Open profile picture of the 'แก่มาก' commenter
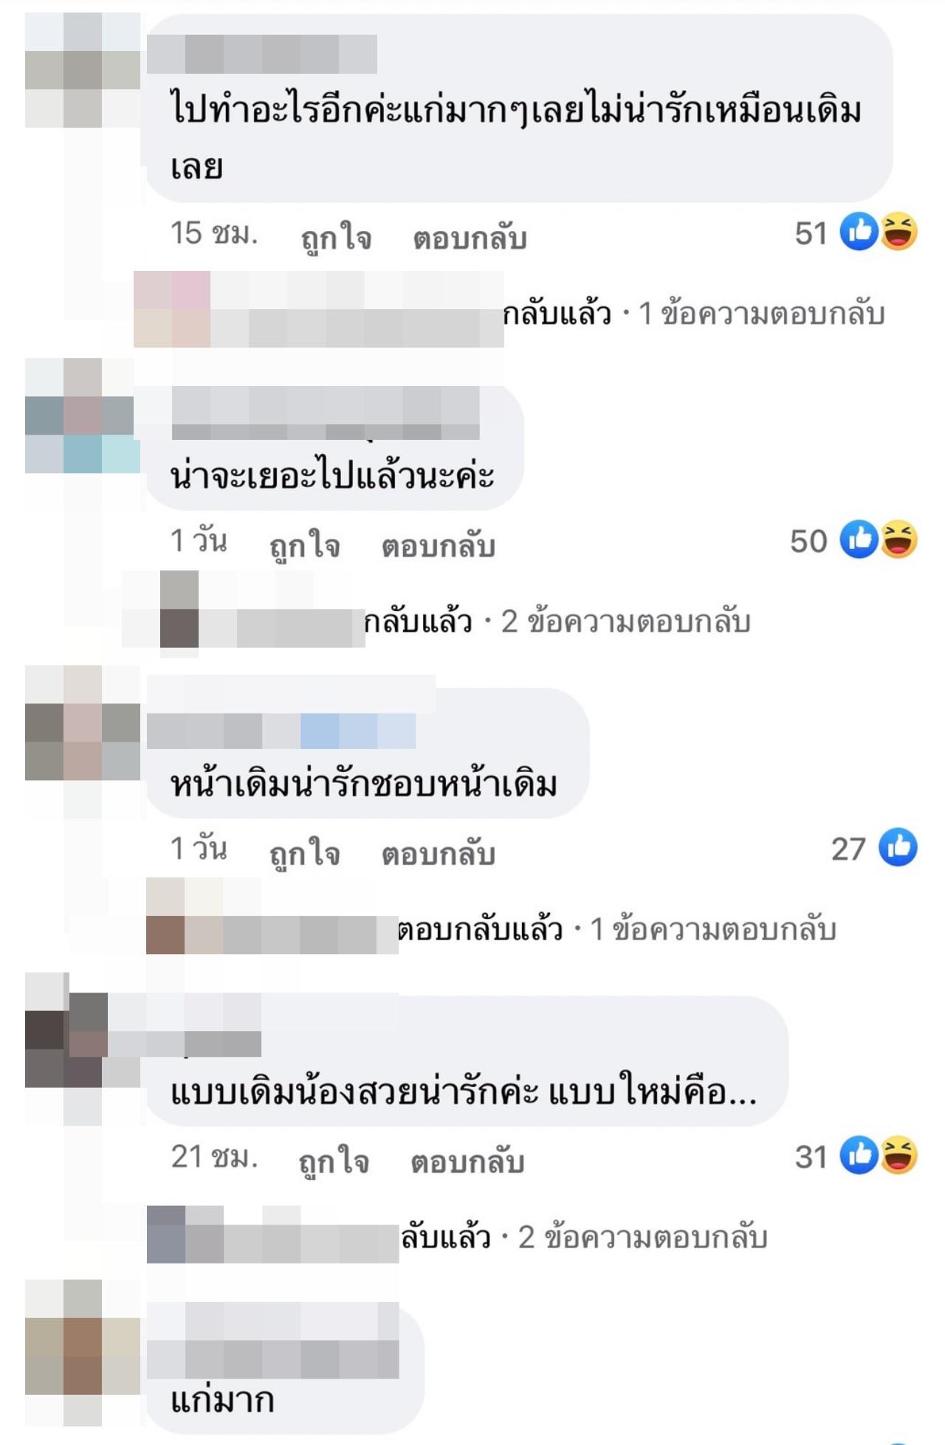This screenshot has width=945, height=1445. pyautogui.click(x=83, y=1337)
